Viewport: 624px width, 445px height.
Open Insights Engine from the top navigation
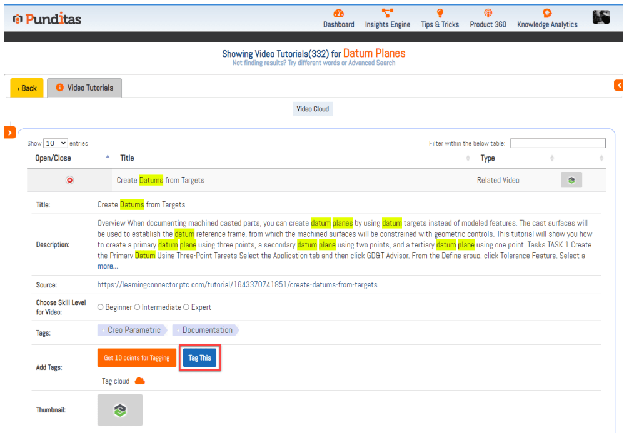coord(388,14)
